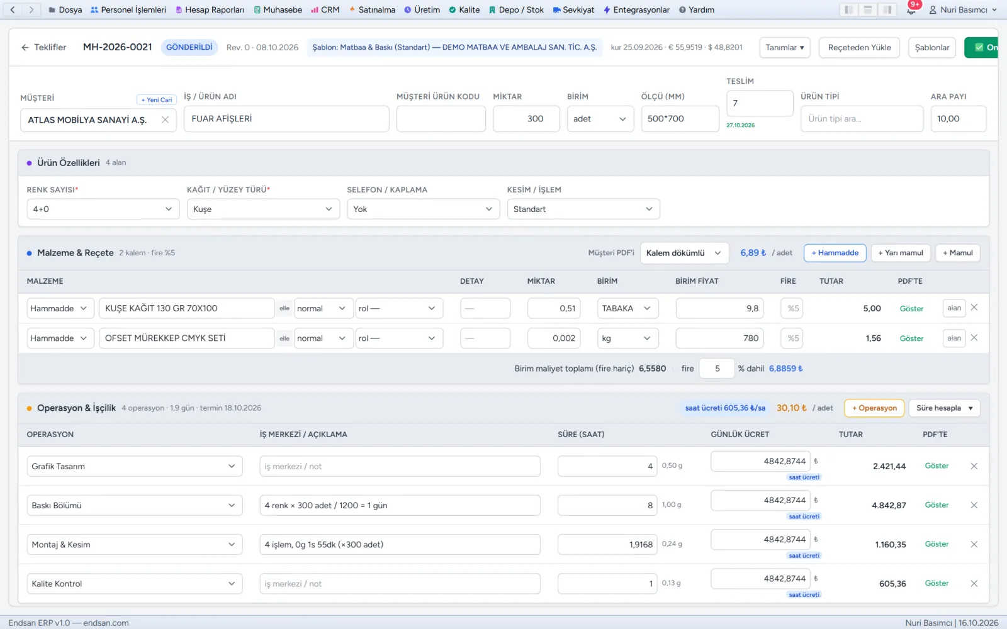Screen dimensions: 1007x629
Task: Open Nuri Basımcı user menu
Action: click(x=963, y=9)
